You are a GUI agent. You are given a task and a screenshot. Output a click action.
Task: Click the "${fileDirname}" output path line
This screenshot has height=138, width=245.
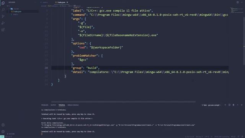coord(118,35)
